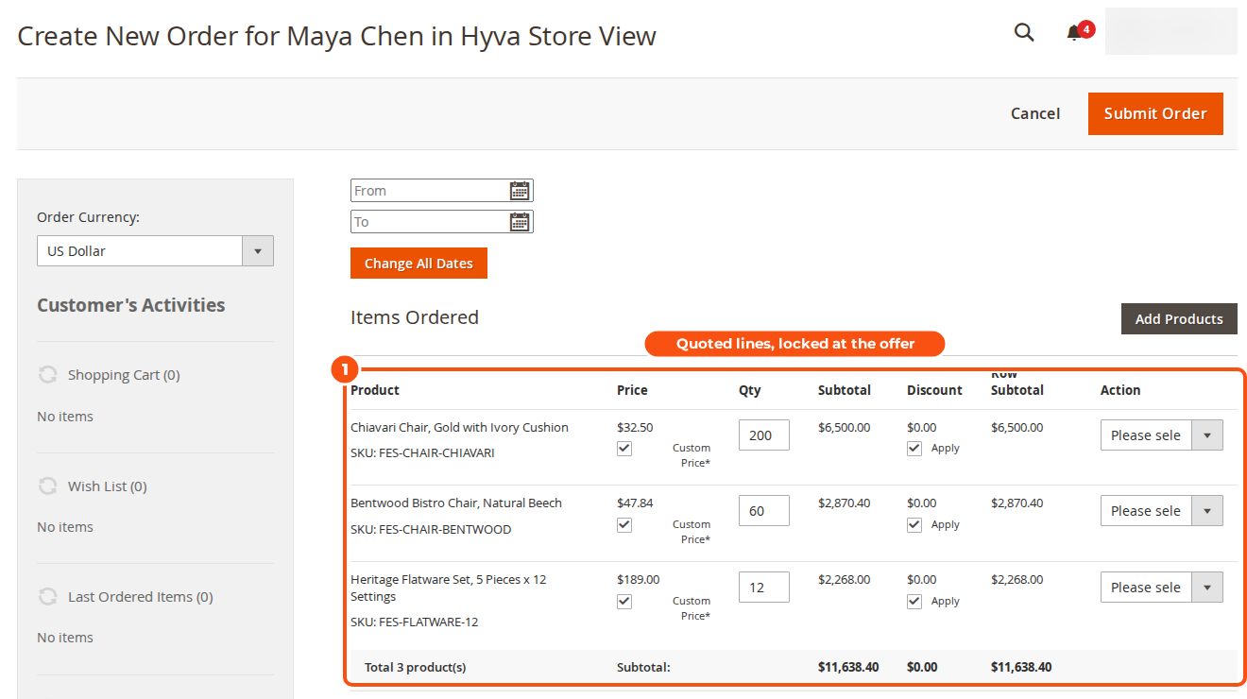Select the Total 3 product(s) text
Screen dimensions: 1247x699
(416, 668)
